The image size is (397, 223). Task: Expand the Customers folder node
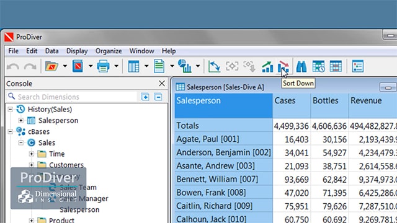(x=32, y=165)
